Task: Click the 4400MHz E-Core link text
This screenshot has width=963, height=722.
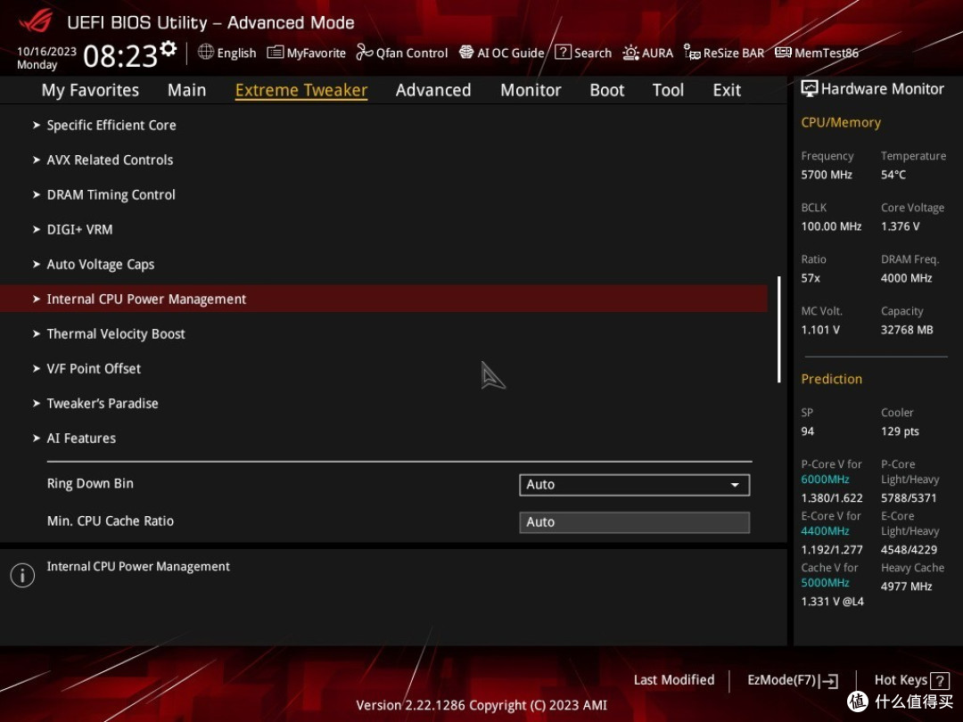Action: 825,531
